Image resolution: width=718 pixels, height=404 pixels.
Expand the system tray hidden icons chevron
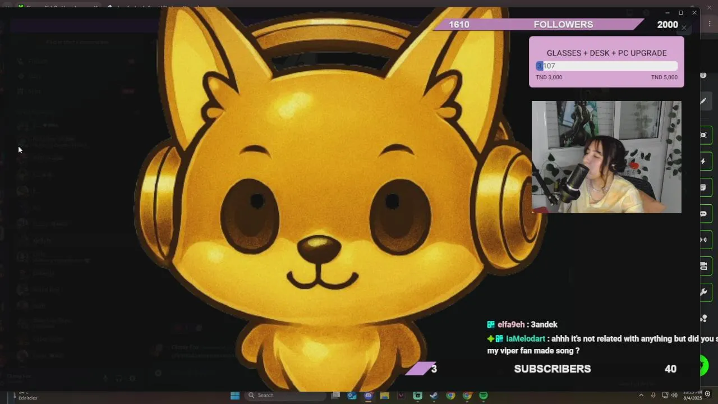641,396
